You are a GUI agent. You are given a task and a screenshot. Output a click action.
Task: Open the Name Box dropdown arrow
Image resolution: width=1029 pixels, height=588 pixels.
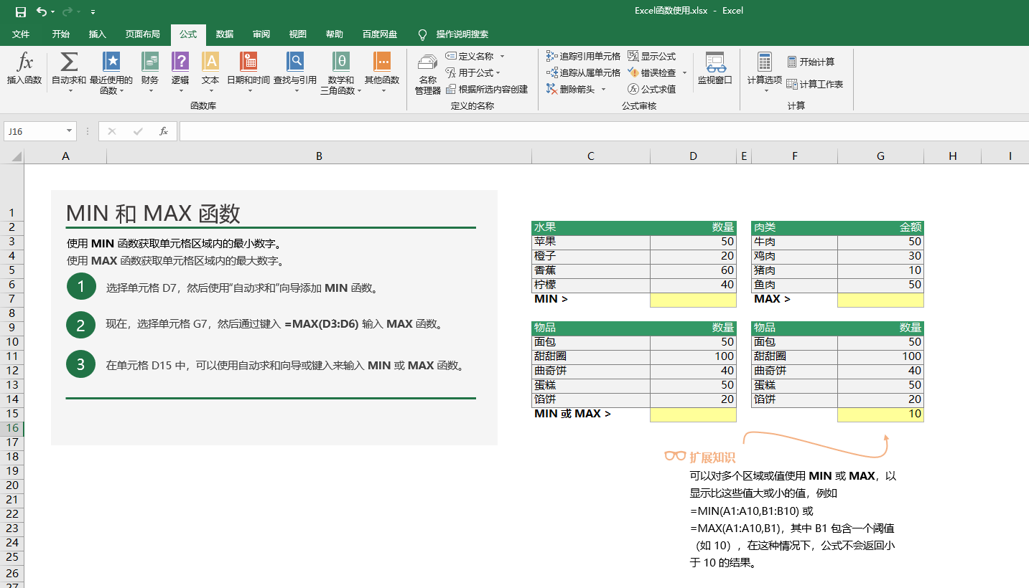click(x=69, y=131)
